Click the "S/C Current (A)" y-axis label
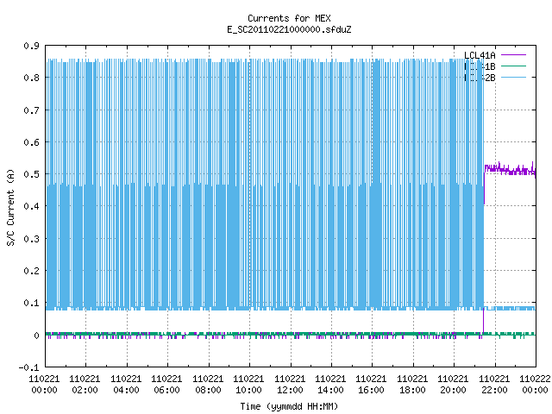Image resolution: width=552 pixels, height=414 pixels. point(10,207)
